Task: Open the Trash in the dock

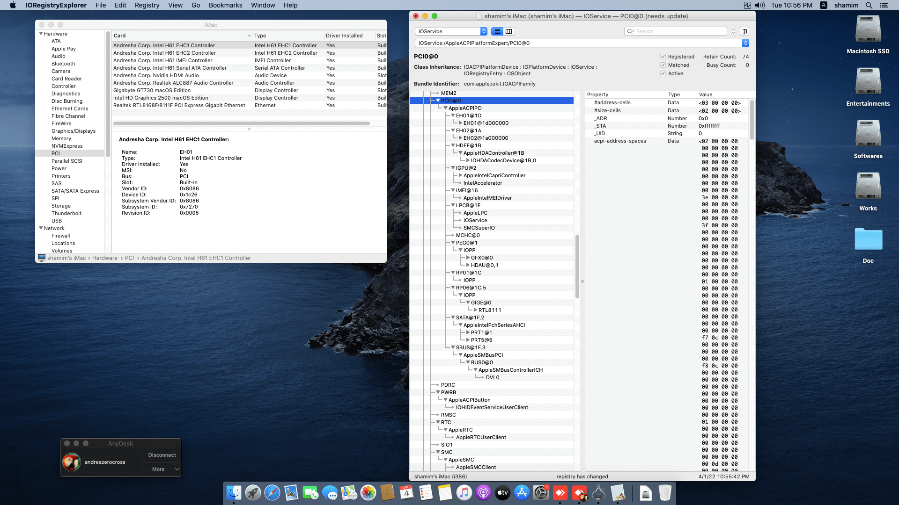Action: [665, 492]
